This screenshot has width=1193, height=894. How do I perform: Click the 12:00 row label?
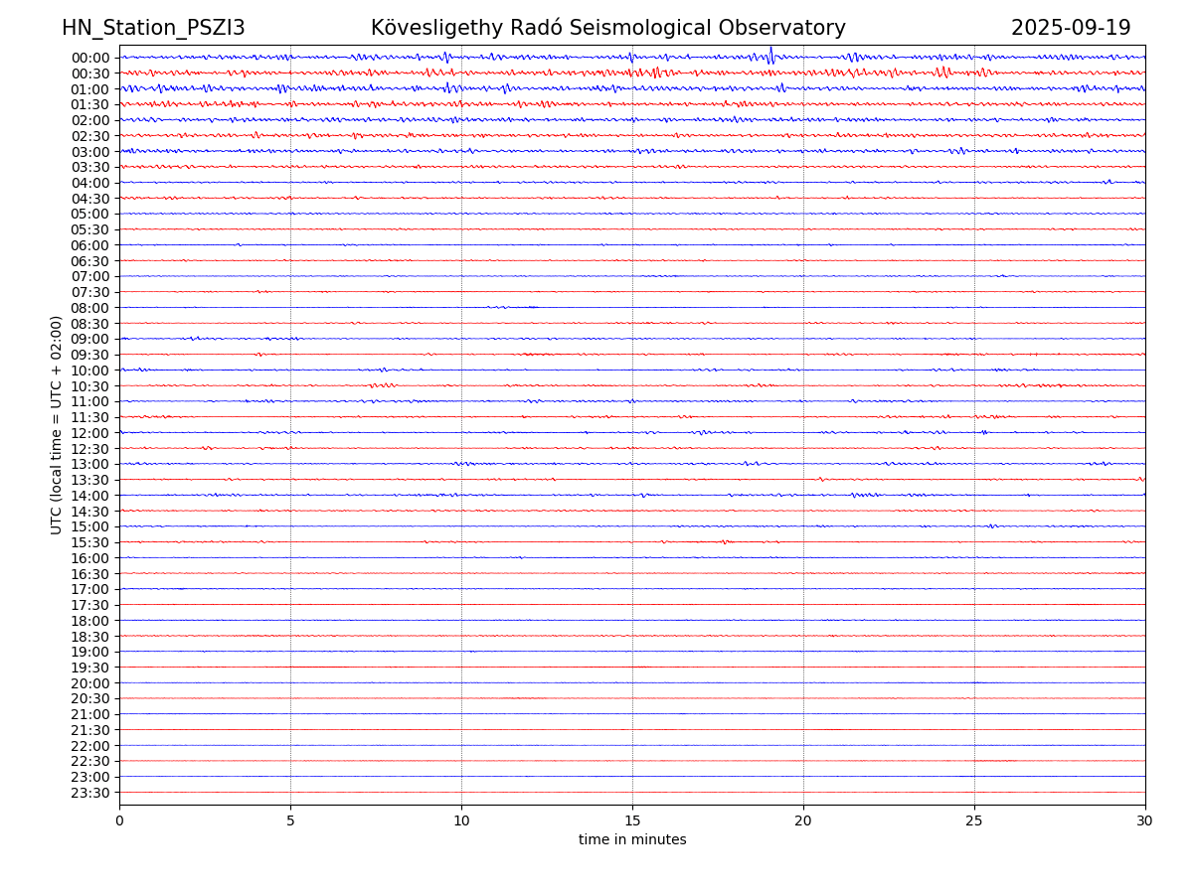pyautogui.click(x=90, y=433)
